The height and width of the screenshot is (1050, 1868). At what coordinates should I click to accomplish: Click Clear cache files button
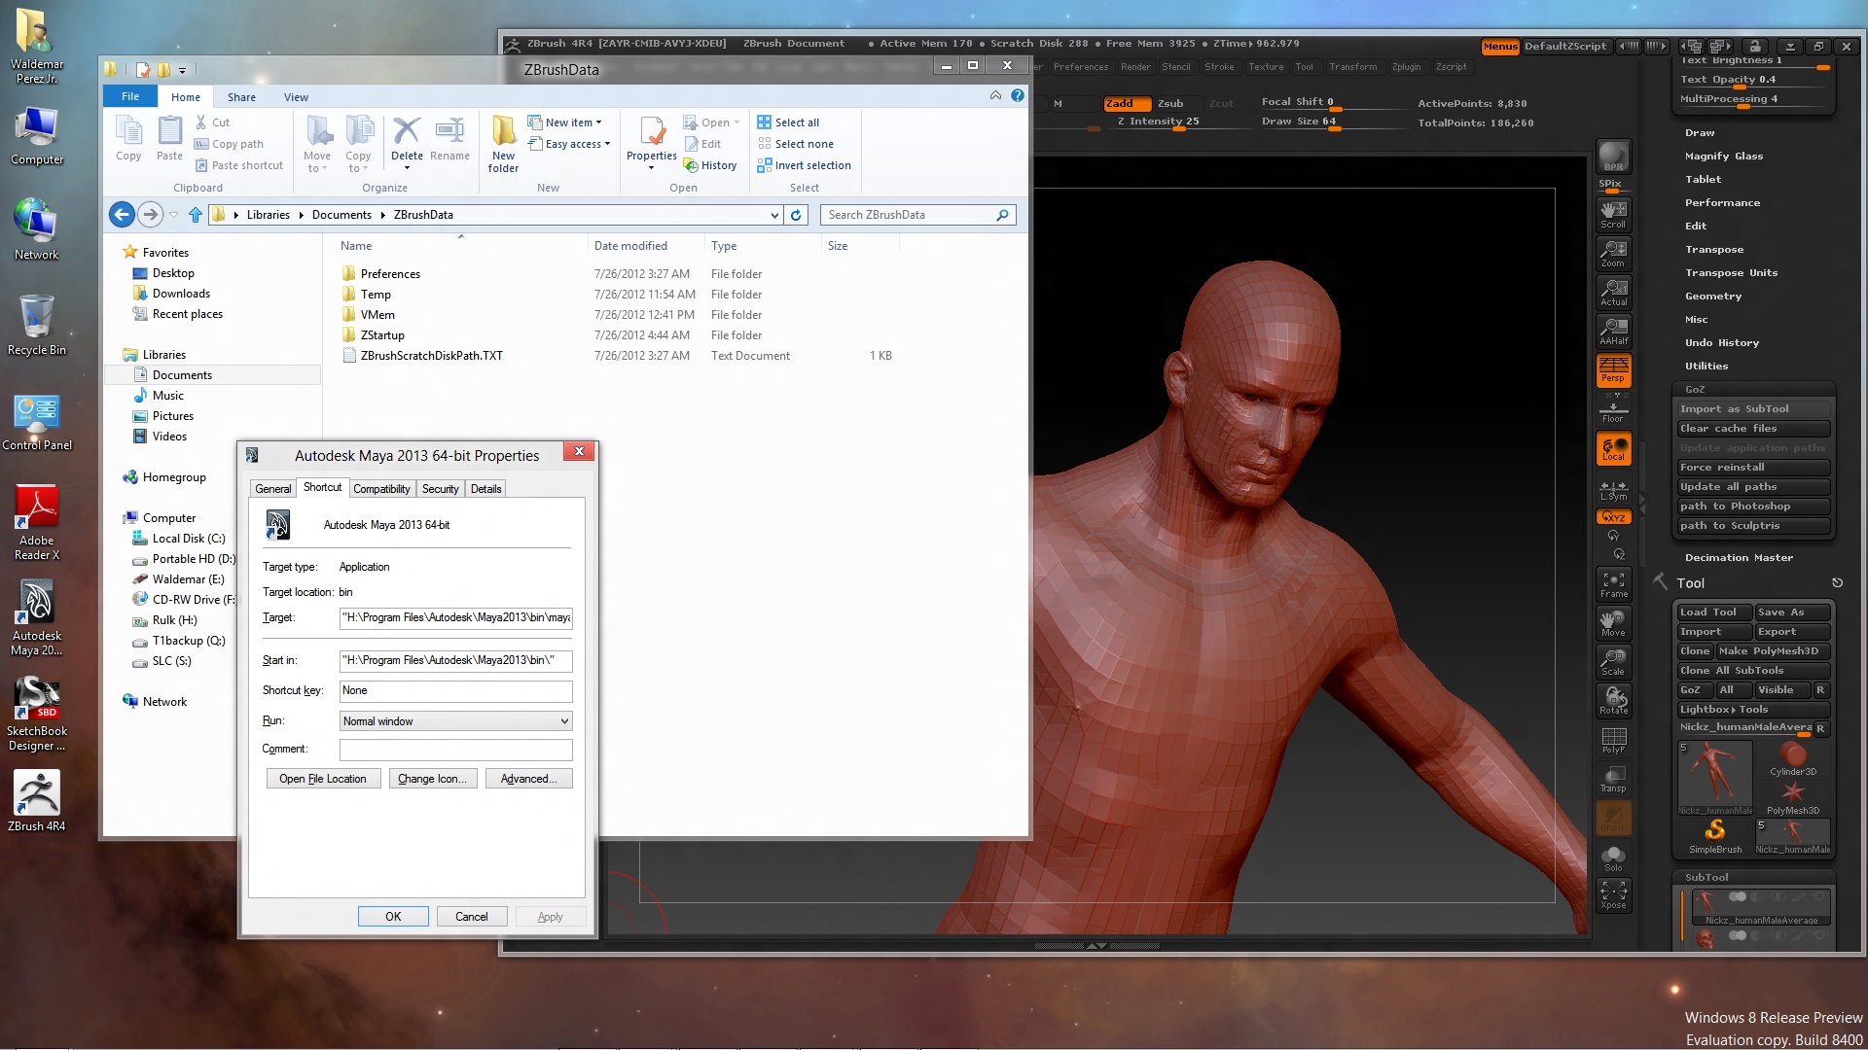coord(1754,429)
